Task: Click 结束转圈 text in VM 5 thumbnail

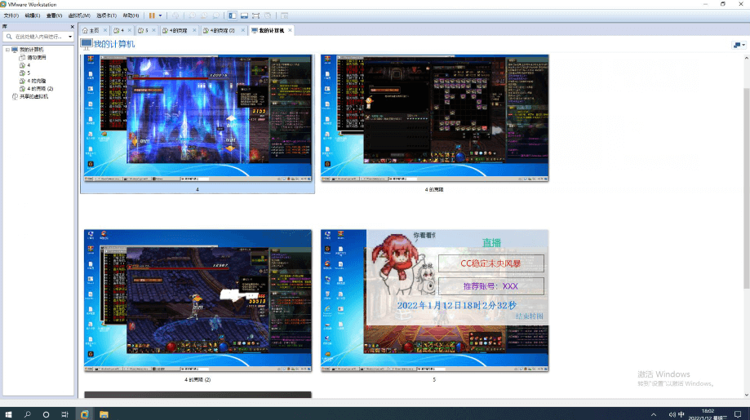Action: pyautogui.click(x=530, y=316)
